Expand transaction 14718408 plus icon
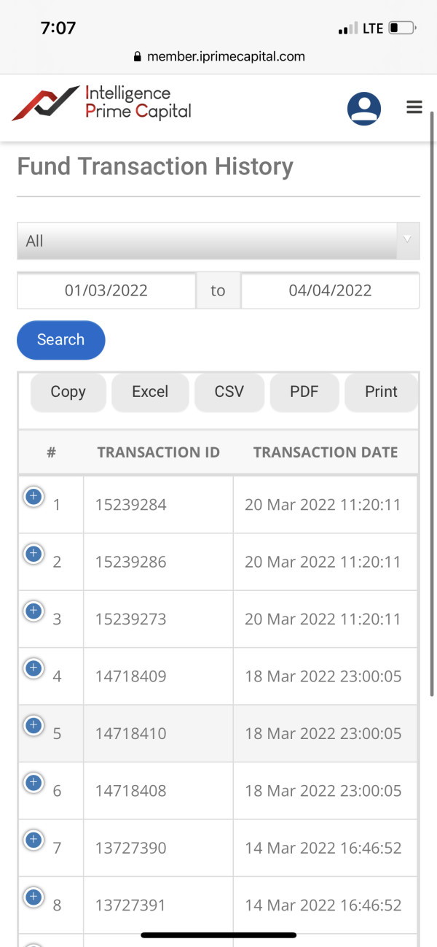The height and width of the screenshot is (947, 437). (x=33, y=783)
